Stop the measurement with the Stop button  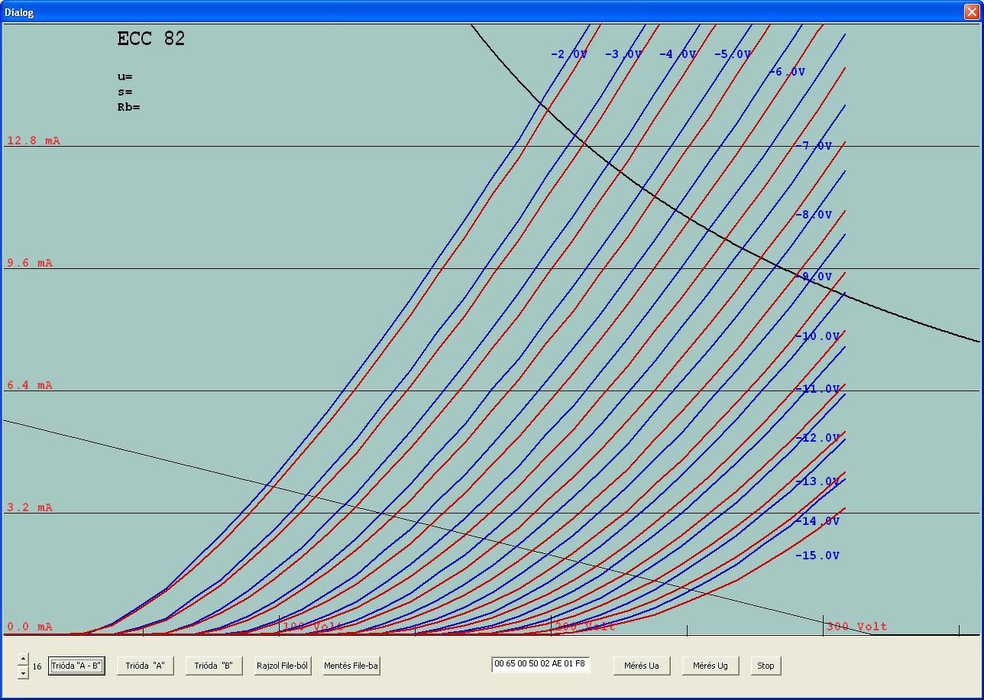pos(766,666)
